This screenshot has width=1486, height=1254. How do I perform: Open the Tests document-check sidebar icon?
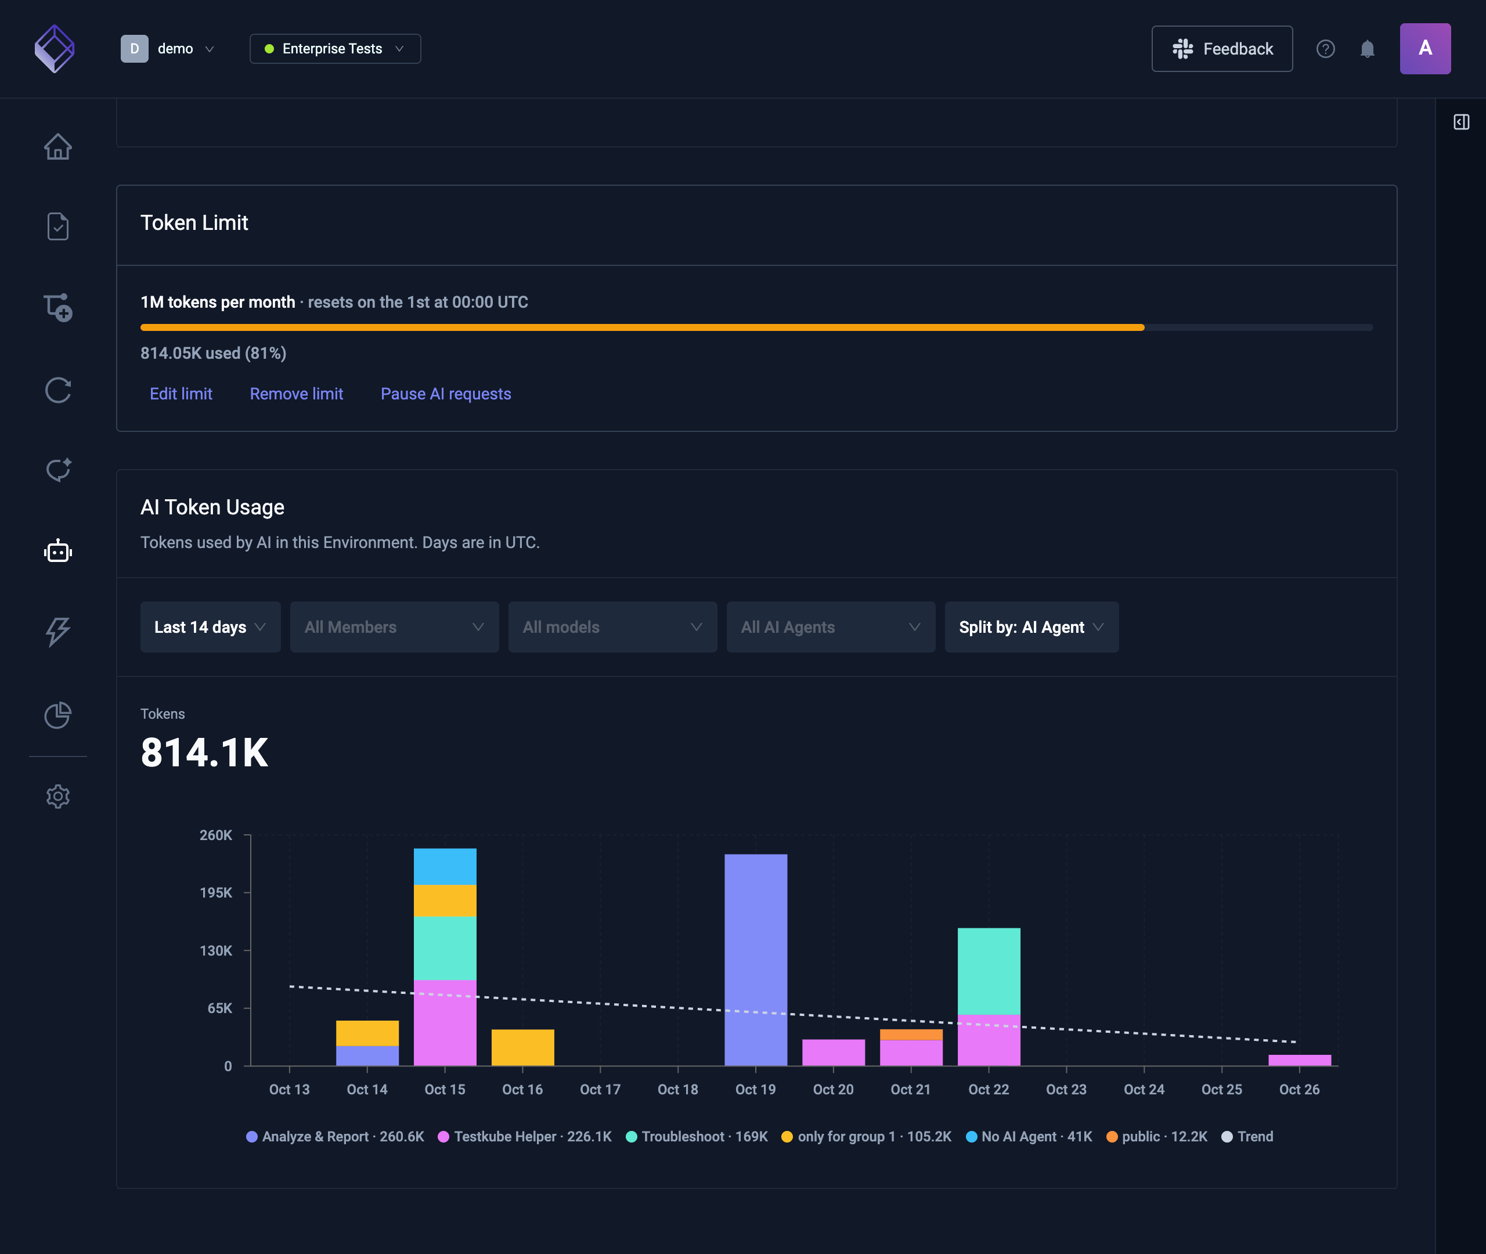tap(57, 227)
